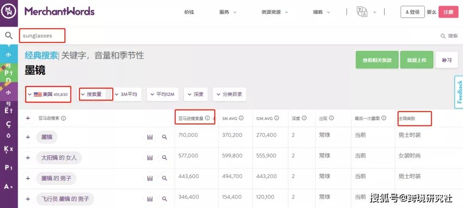Open the 价钱 pricing menu item
The image size is (463, 208).
pyautogui.click(x=189, y=12)
